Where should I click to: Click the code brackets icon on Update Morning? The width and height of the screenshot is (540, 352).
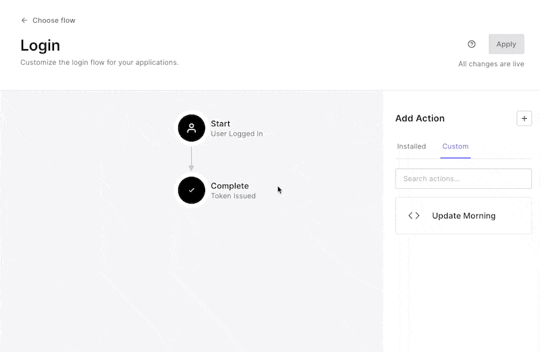414,216
